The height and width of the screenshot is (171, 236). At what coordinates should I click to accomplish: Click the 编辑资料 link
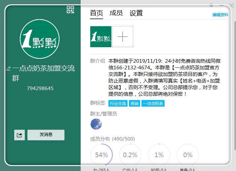[x=220, y=15]
